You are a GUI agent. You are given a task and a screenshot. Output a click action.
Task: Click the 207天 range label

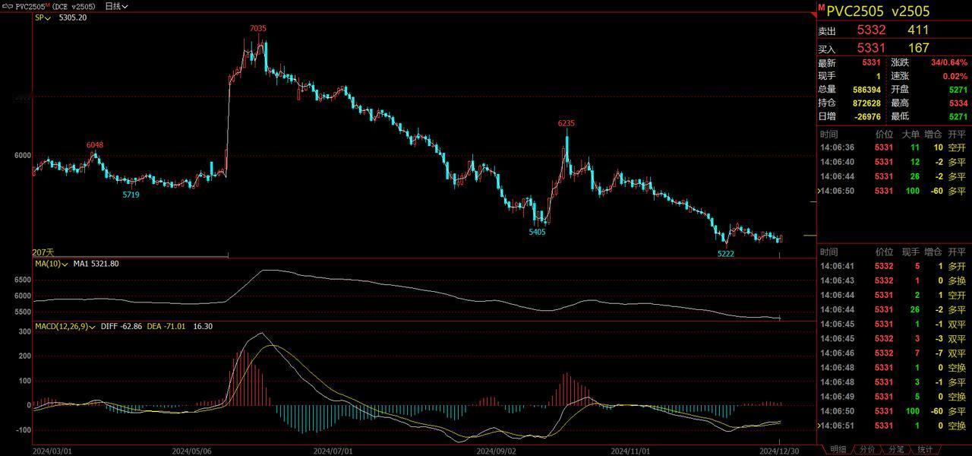pos(43,252)
